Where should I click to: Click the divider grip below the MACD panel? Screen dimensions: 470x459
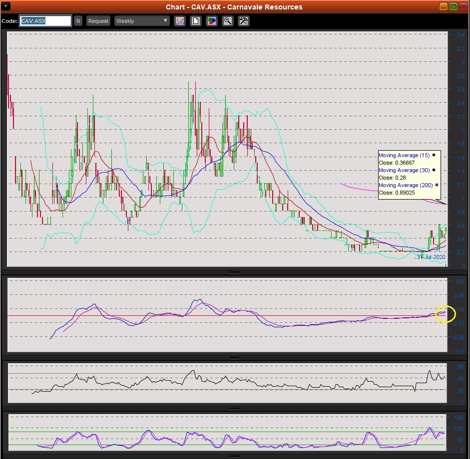click(x=234, y=357)
